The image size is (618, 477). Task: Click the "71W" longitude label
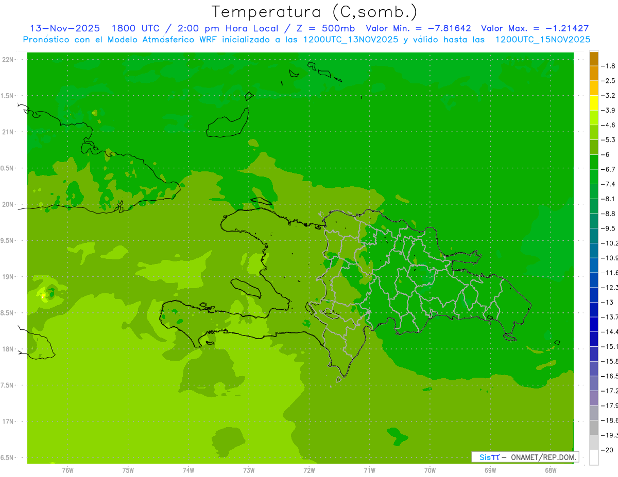(x=369, y=470)
